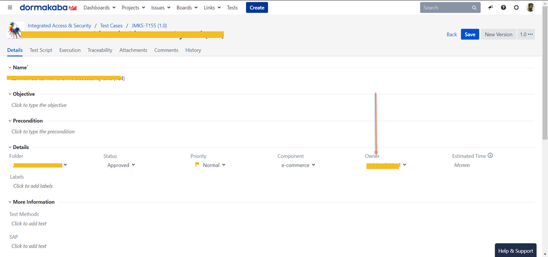Viewport: 548px width, 257px height.
Task: Open the Dashboards menu
Action: pos(99,7)
